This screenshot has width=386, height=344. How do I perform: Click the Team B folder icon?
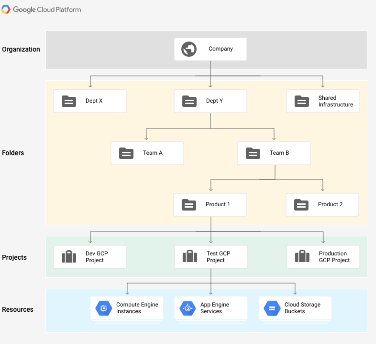(253, 153)
